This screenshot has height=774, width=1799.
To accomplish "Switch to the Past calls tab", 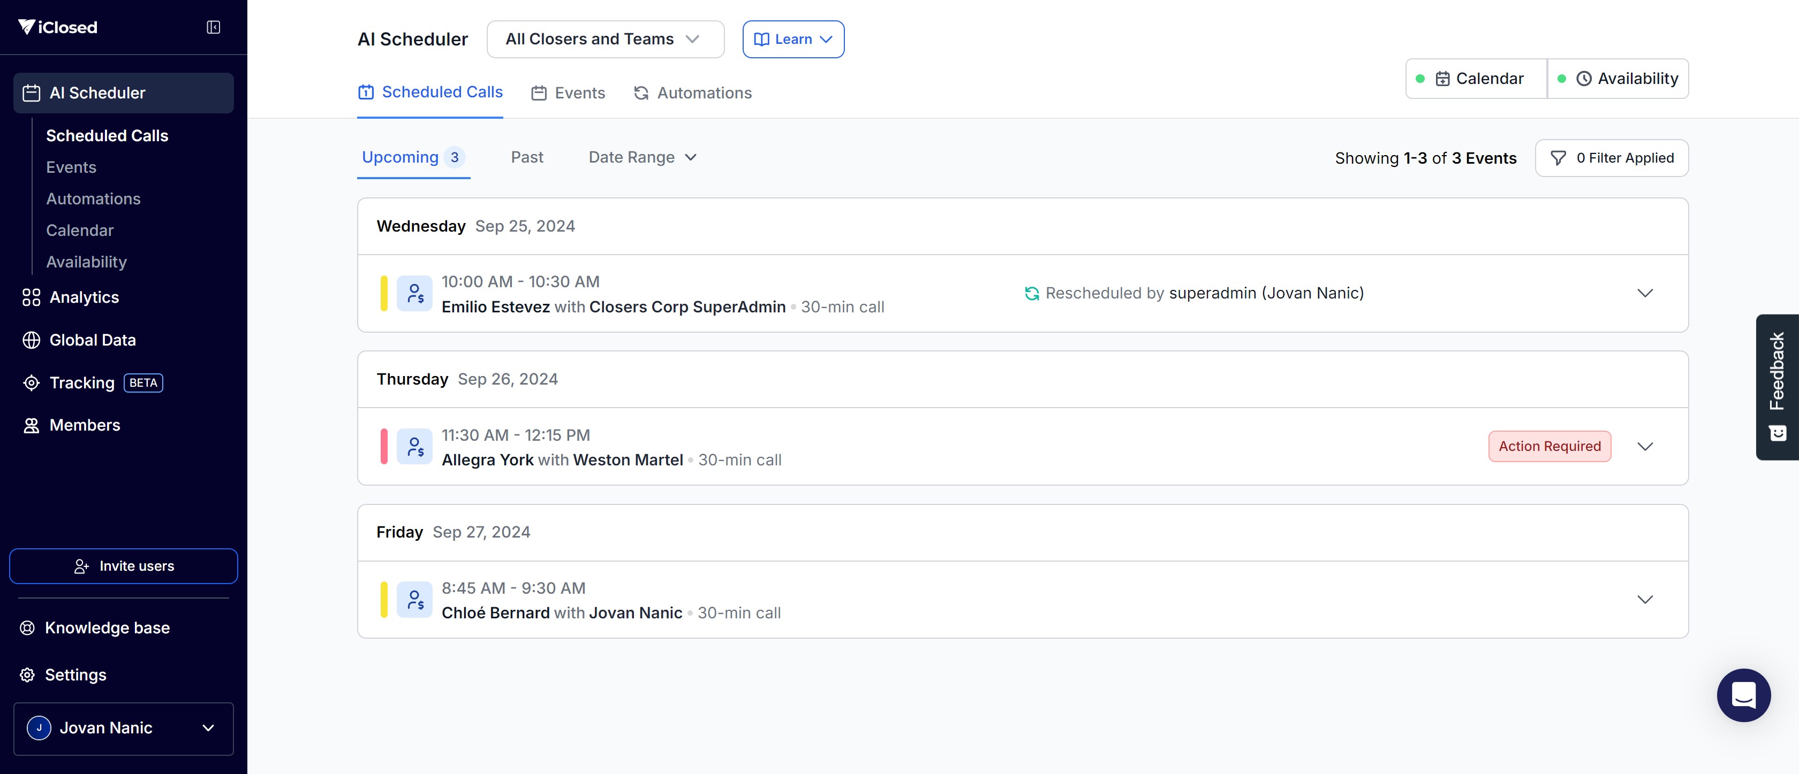I will click(x=526, y=158).
